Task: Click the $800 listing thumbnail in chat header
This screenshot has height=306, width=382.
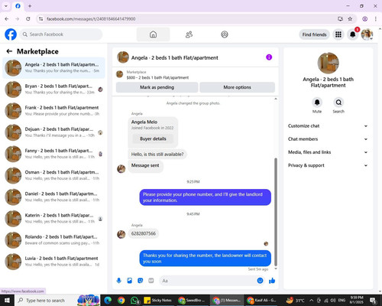Action: (120, 74)
